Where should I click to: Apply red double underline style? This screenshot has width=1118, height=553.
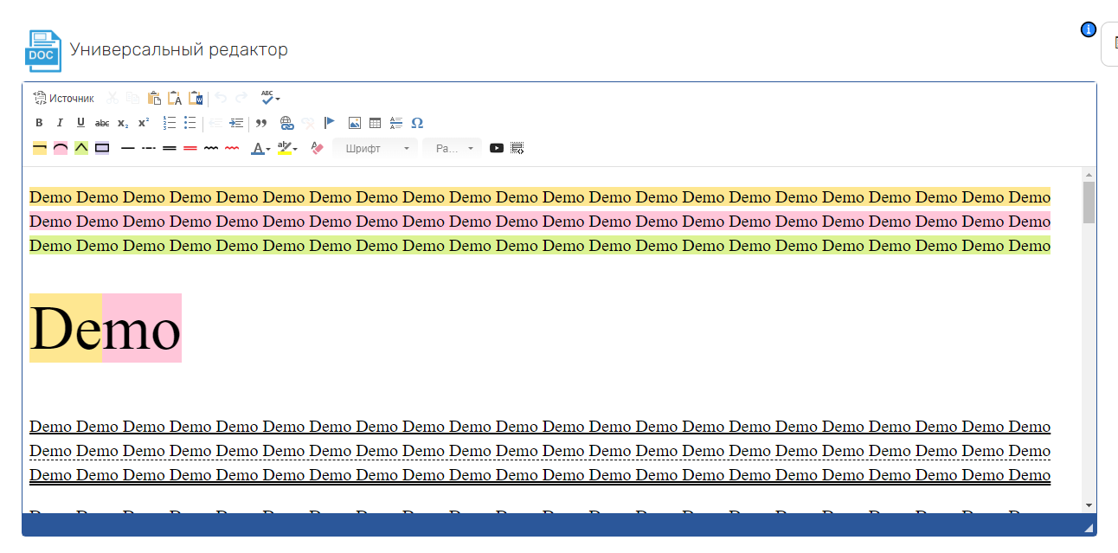click(x=190, y=148)
